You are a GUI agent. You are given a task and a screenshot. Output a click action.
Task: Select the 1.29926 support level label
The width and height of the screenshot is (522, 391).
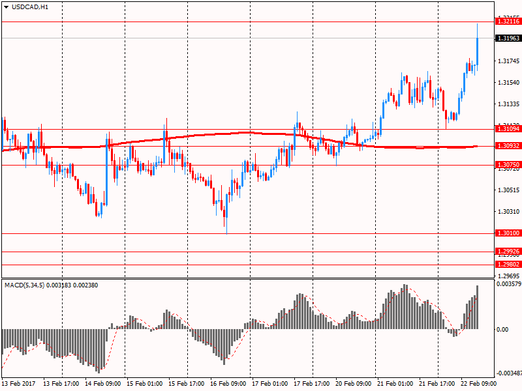508,252
